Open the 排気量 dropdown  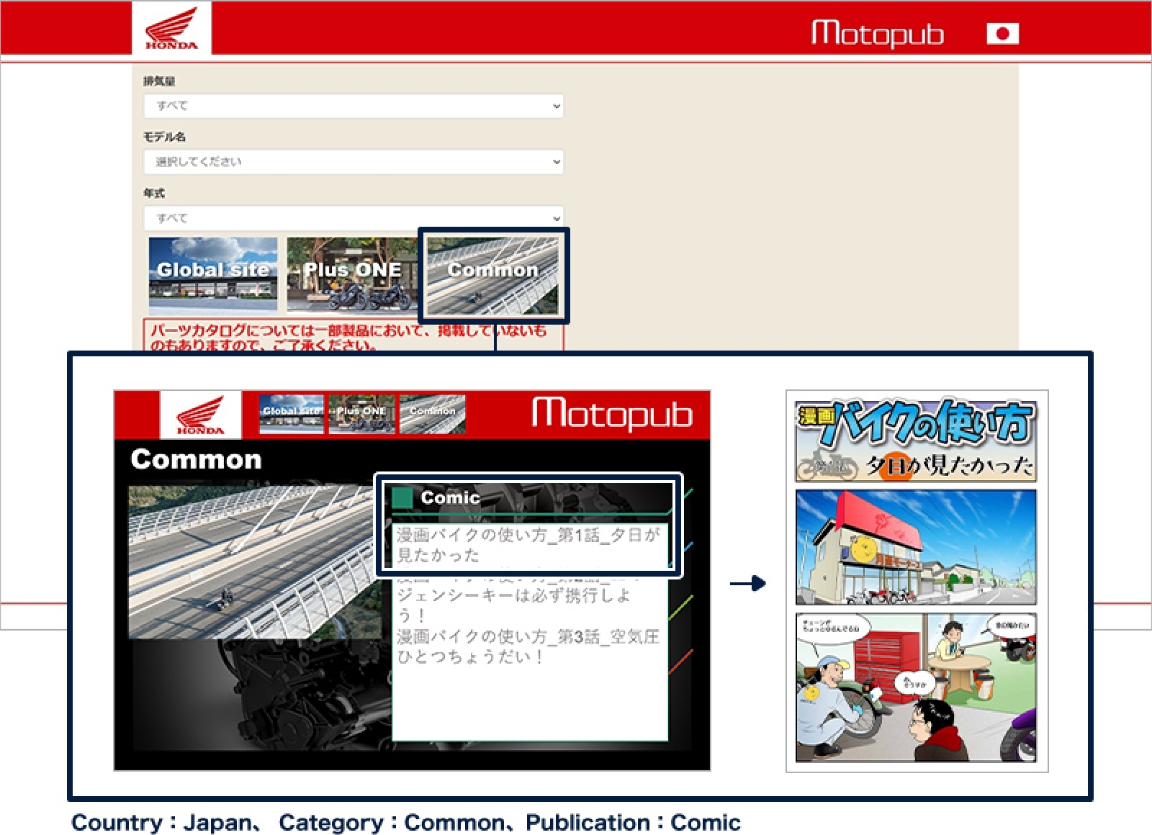click(x=353, y=106)
